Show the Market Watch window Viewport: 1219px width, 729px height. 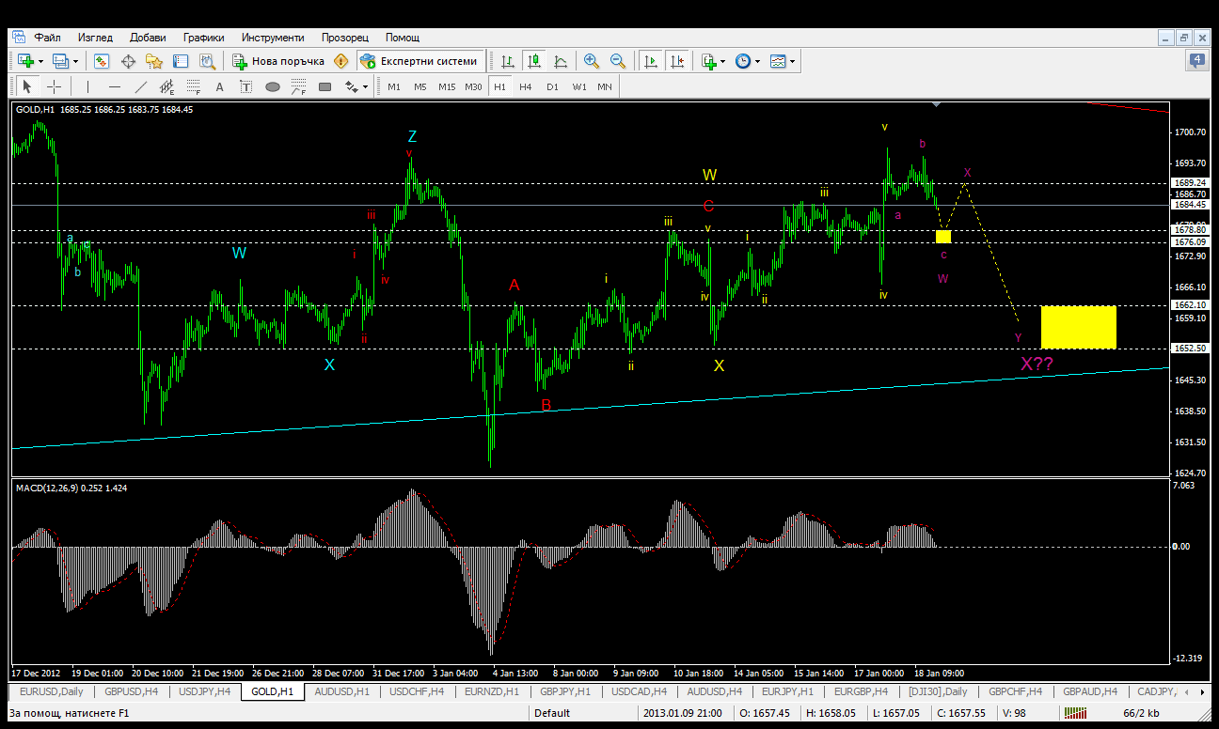click(x=102, y=61)
